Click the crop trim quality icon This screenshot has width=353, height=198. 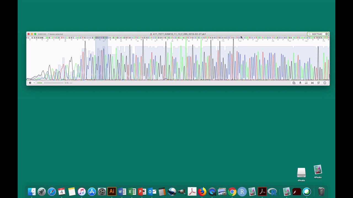click(319, 83)
